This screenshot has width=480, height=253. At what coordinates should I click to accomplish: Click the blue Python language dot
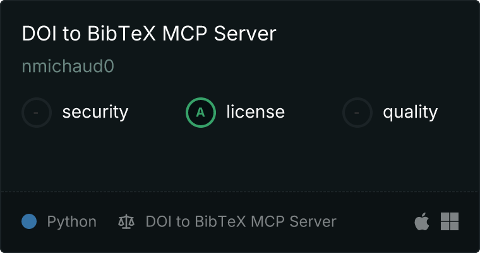[29, 221]
